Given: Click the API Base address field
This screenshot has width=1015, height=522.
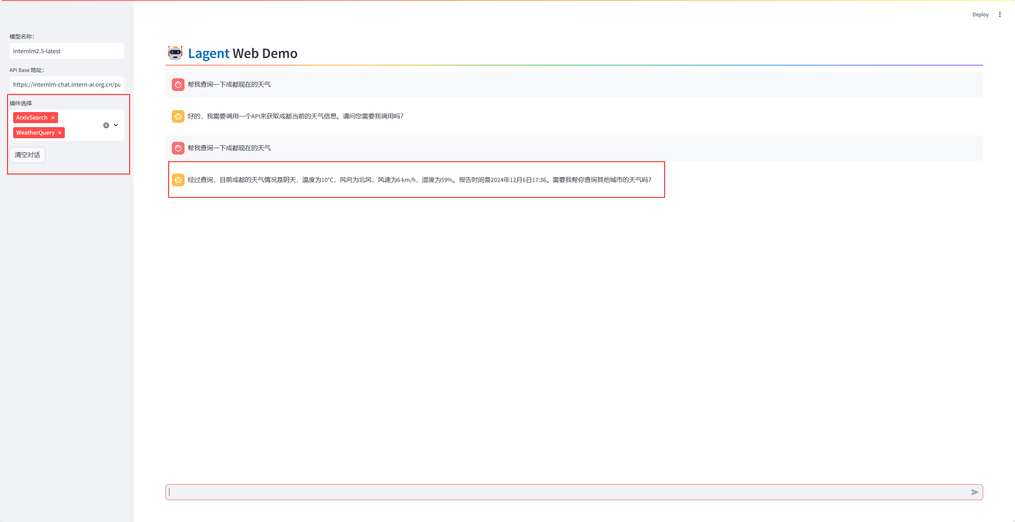Looking at the screenshot, I should (x=66, y=84).
